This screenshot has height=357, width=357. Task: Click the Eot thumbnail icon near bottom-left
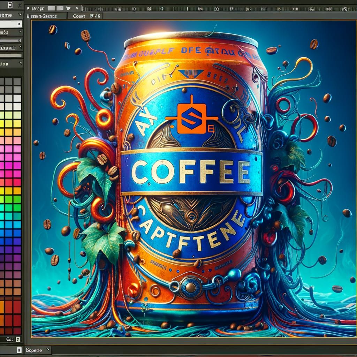tap(18, 339)
